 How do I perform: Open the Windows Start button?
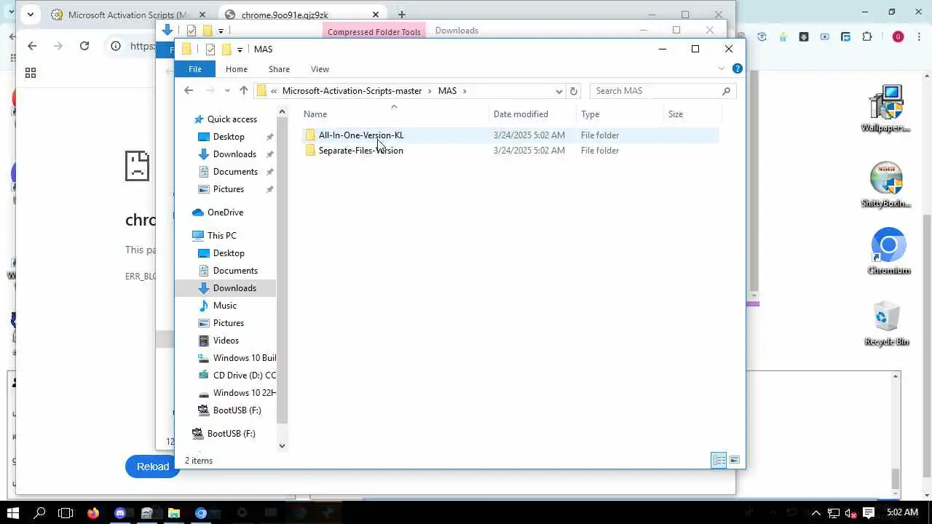(x=13, y=513)
